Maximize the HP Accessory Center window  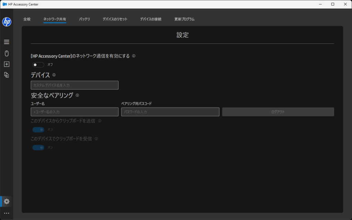coord(333,4)
